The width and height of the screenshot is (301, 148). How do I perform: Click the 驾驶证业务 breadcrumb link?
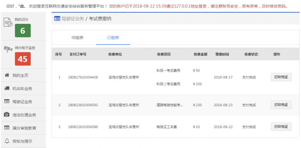[x=73, y=19]
